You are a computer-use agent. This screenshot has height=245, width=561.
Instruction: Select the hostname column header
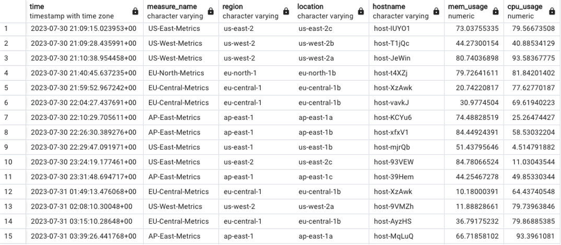pos(407,11)
